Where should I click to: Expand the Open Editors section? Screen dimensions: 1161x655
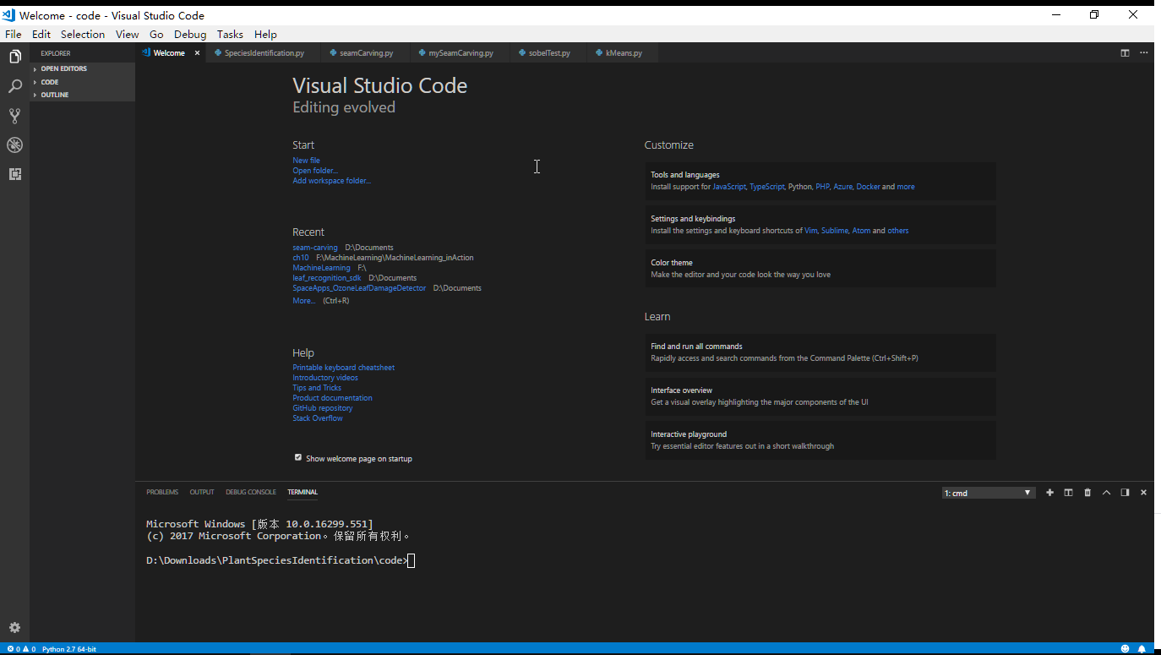point(82,68)
